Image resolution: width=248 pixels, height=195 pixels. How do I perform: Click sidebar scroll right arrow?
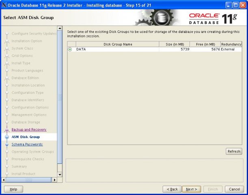click(54, 180)
